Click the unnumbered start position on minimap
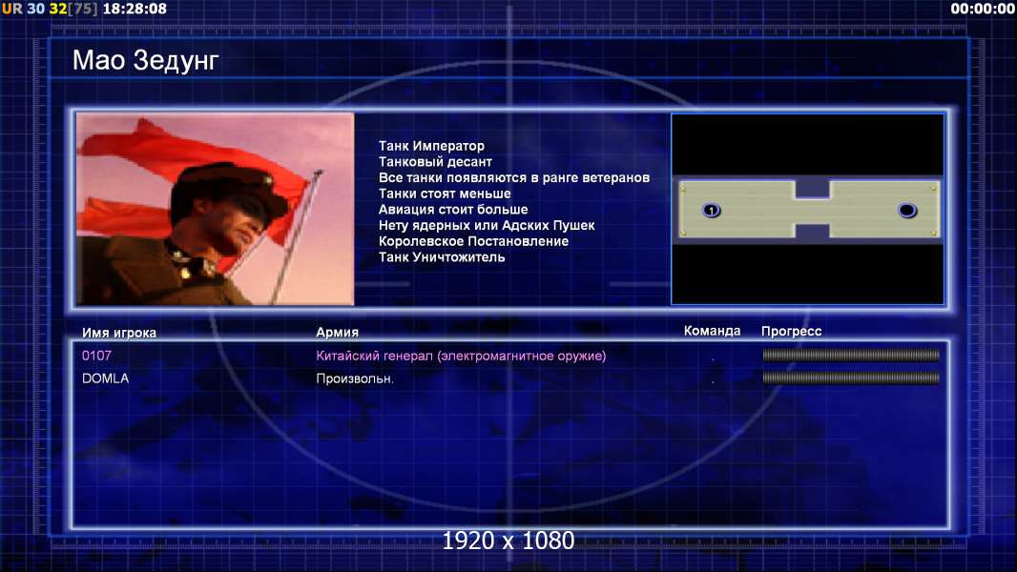This screenshot has height=572, width=1017. [x=906, y=210]
